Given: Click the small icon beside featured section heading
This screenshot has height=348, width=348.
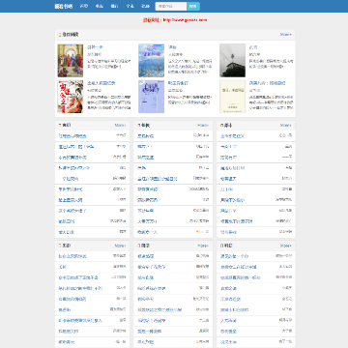Looking at the screenshot, I should (60, 35).
